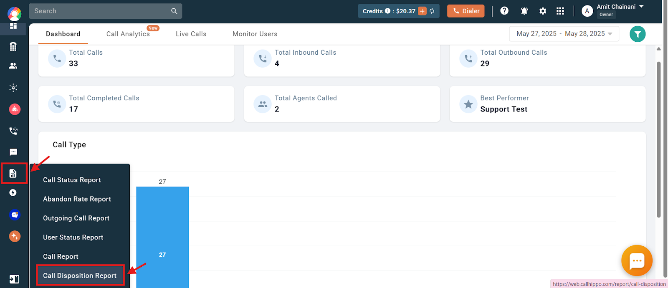Open the lightning bolt power dialer icon
The width and height of the screenshot is (668, 288).
pos(13,192)
